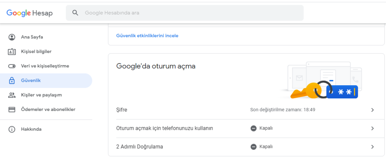Click the Güvenlik padlock icon
The image size is (386, 158).
click(x=12, y=80)
